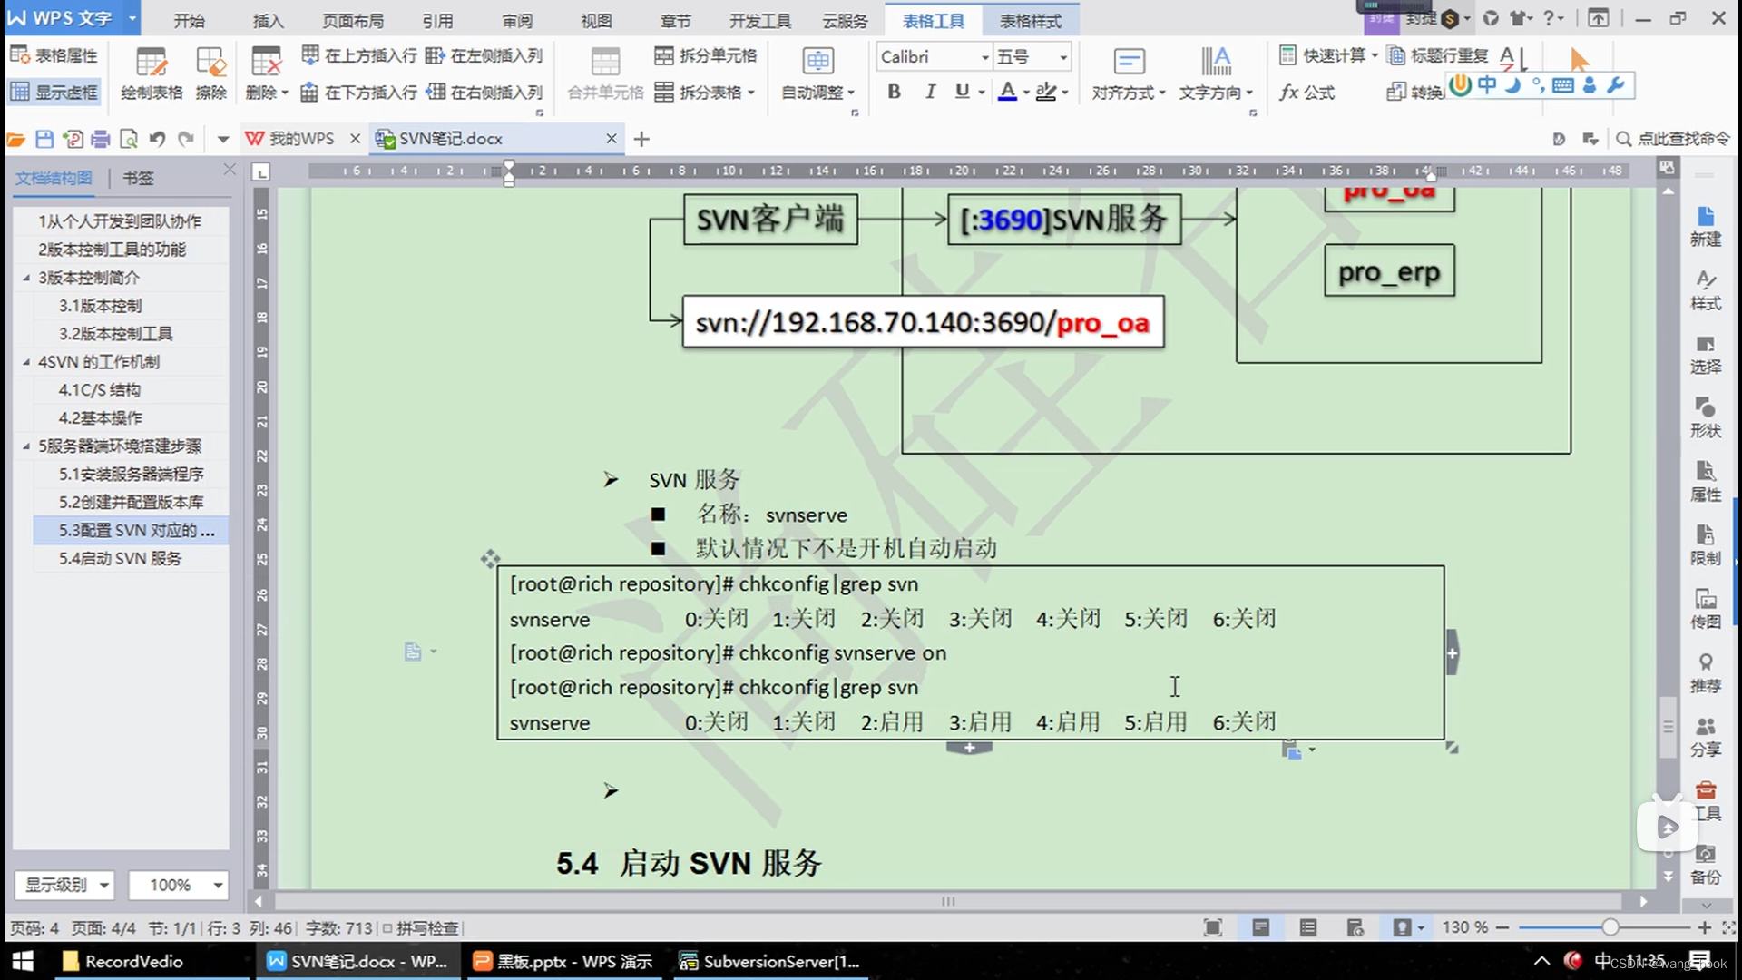Toggle Show Gridlines (显示虚框) button
The width and height of the screenshot is (1742, 980).
click(x=54, y=92)
